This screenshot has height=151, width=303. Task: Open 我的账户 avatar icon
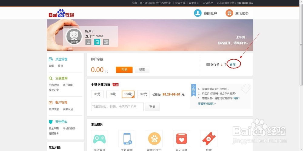pyautogui.click(x=198, y=13)
